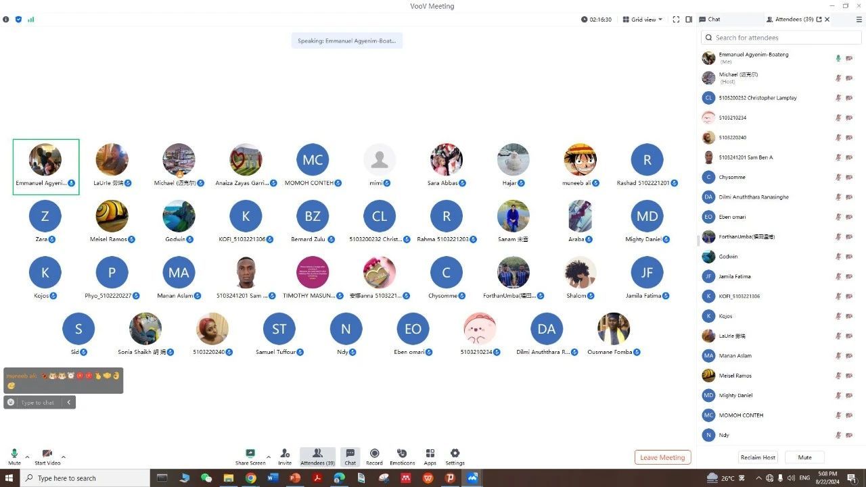Open meeting Settings gear icon
Image resolution: width=866 pixels, height=487 pixels.
455,454
